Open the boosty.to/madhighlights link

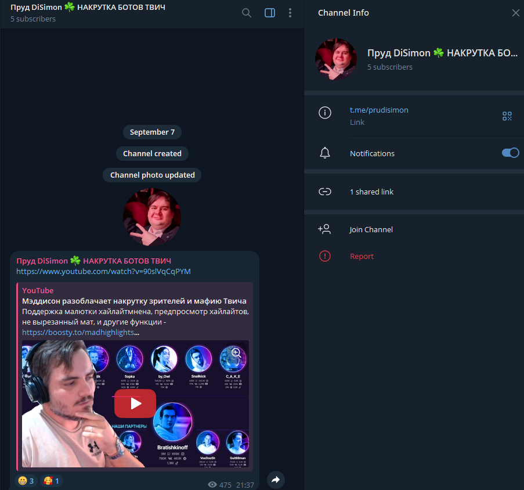click(x=78, y=332)
